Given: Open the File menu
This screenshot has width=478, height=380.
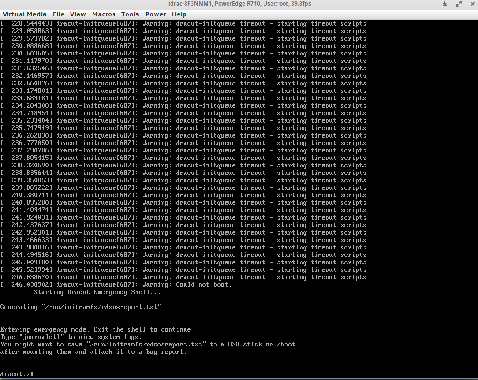Looking at the screenshot, I should [x=58, y=14].
